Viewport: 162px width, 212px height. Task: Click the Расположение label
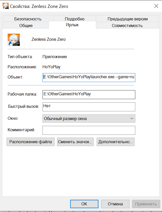22,67
